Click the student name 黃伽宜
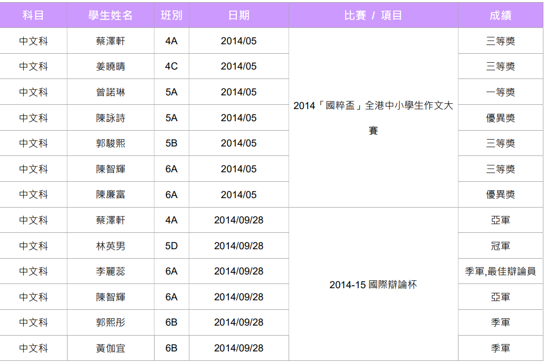Screen dimensions: 545x363 (110, 348)
